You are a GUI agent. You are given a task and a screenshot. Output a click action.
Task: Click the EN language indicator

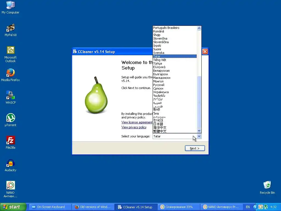pos(248,207)
